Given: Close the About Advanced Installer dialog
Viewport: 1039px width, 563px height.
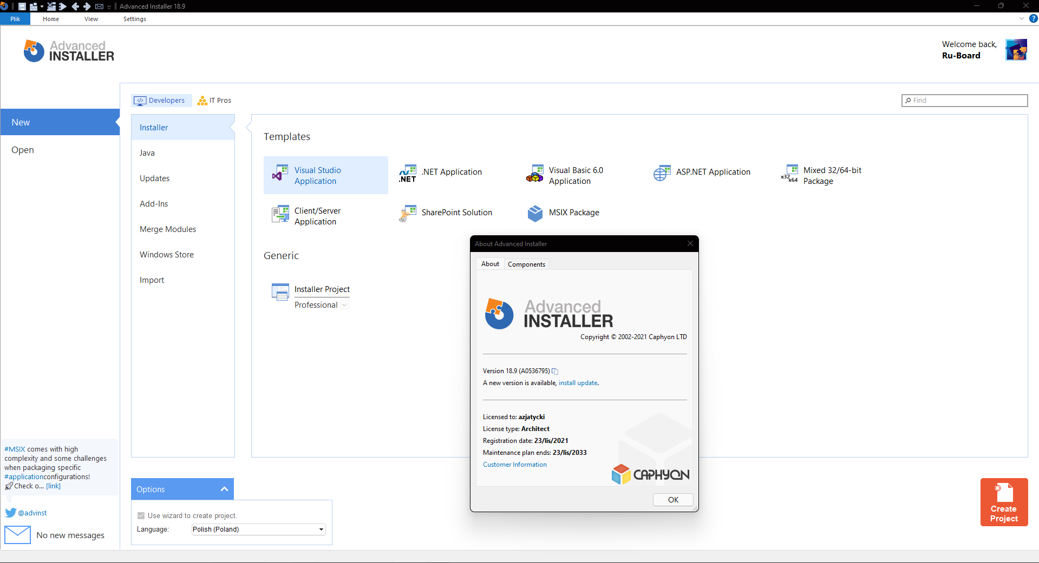Looking at the screenshot, I should point(690,243).
